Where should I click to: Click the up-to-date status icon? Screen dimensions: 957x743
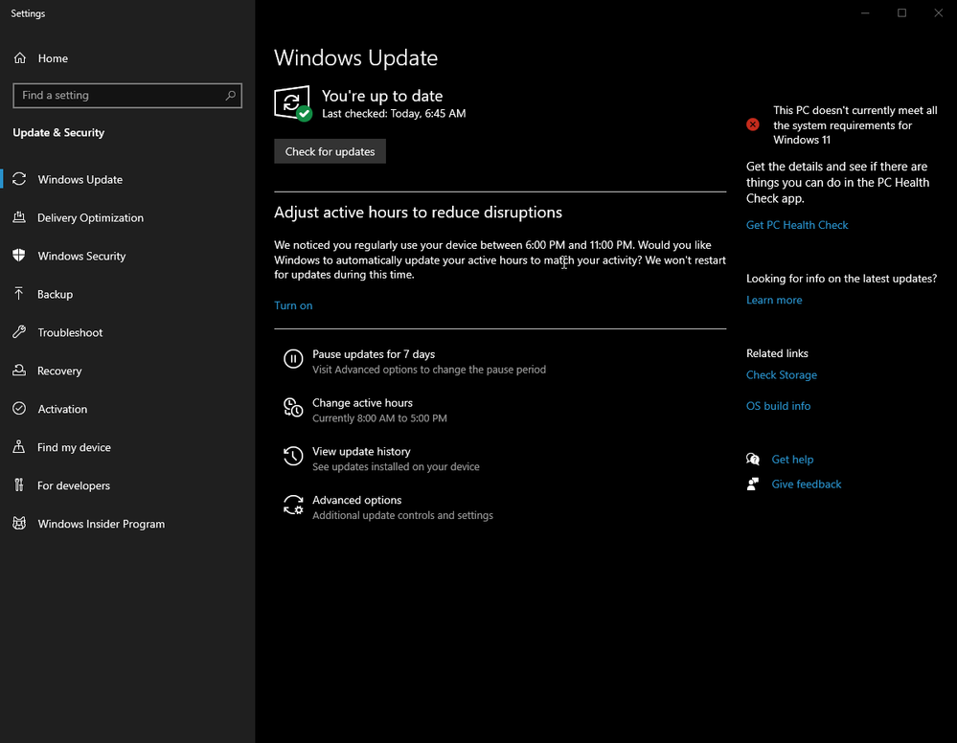pos(293,103)
